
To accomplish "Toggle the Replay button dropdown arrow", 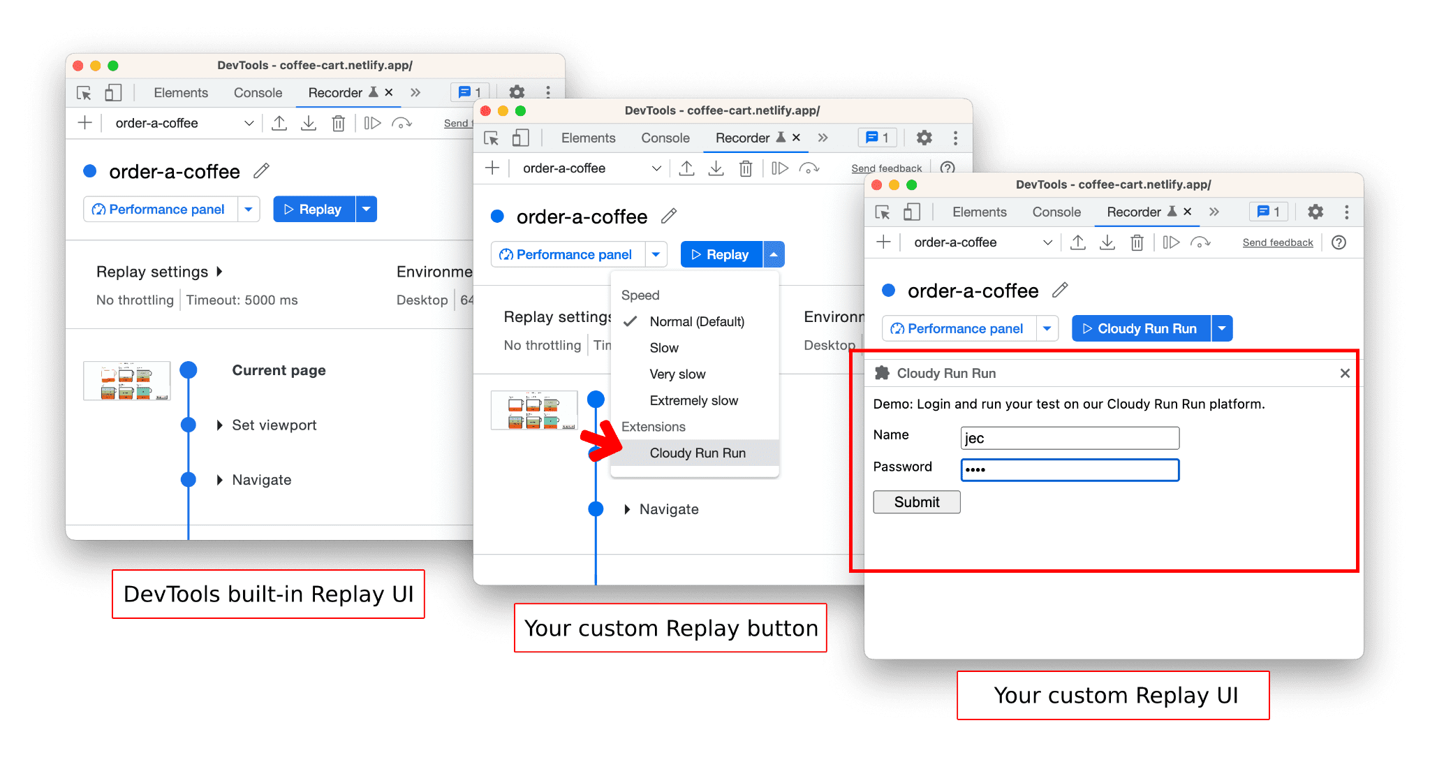I will 776,254.
